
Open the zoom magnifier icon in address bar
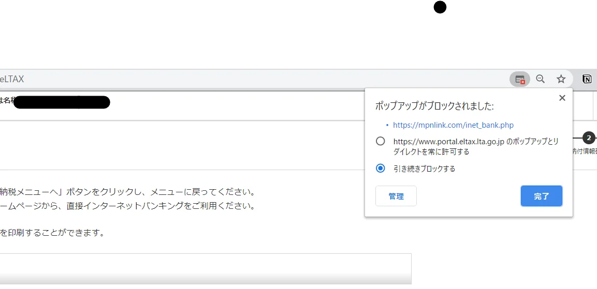pyautogui.click(x=540, y=79)
